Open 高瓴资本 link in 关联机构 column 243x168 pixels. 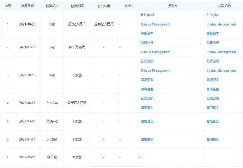(213, 34)
